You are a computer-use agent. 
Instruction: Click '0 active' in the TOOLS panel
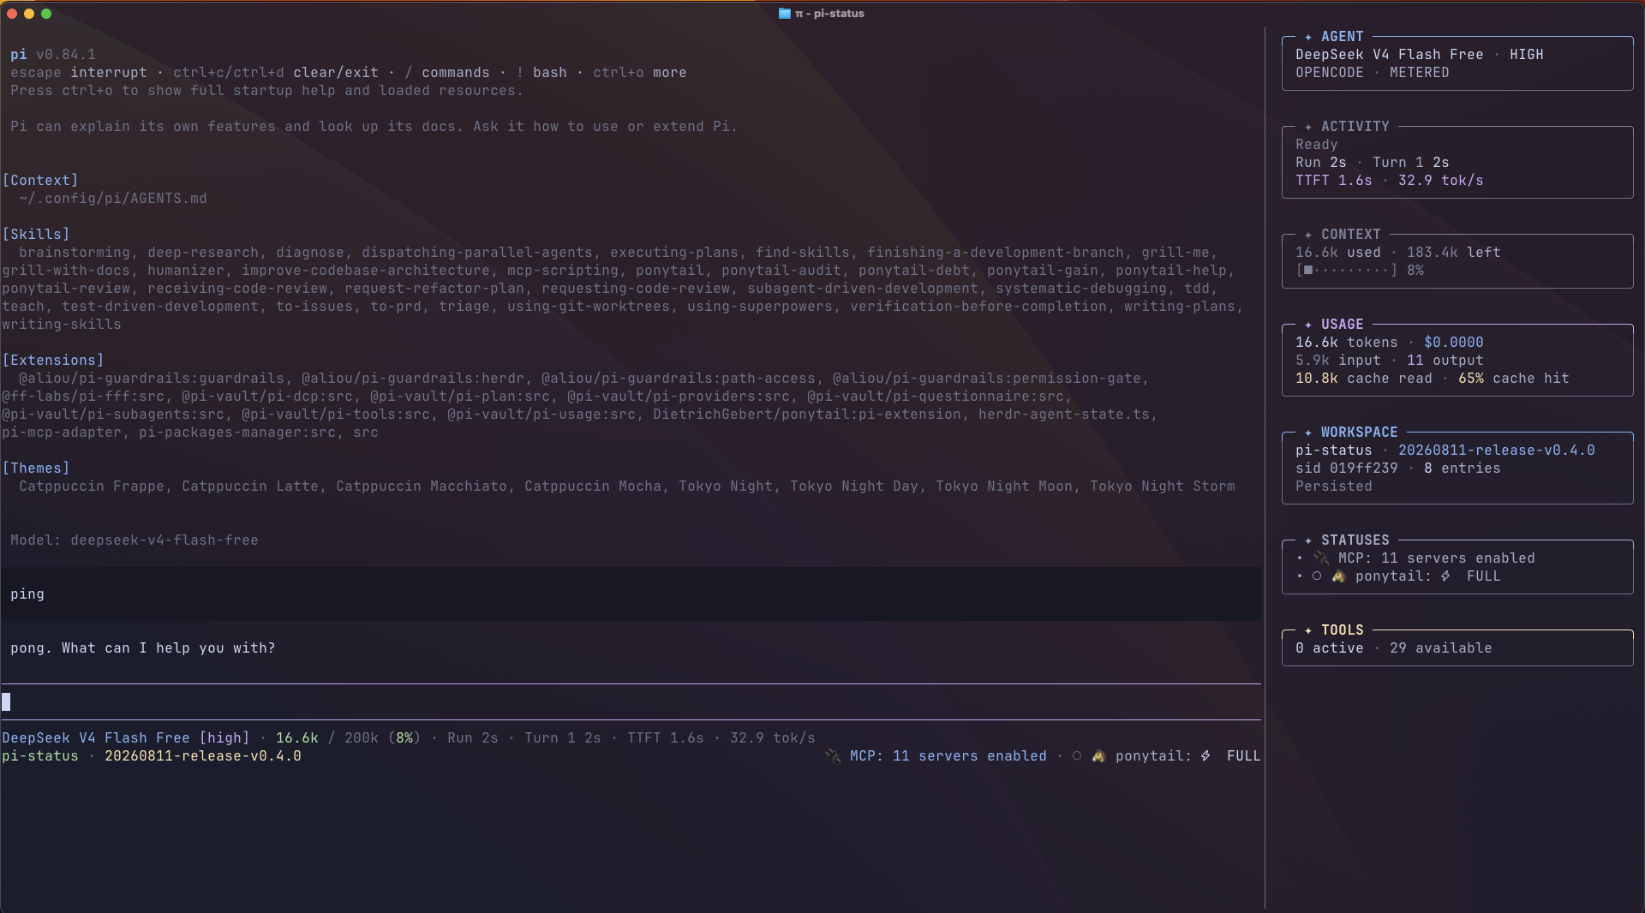1330,648
